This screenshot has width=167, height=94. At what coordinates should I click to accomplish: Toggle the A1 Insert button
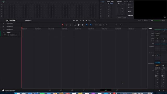click(158, 41)
